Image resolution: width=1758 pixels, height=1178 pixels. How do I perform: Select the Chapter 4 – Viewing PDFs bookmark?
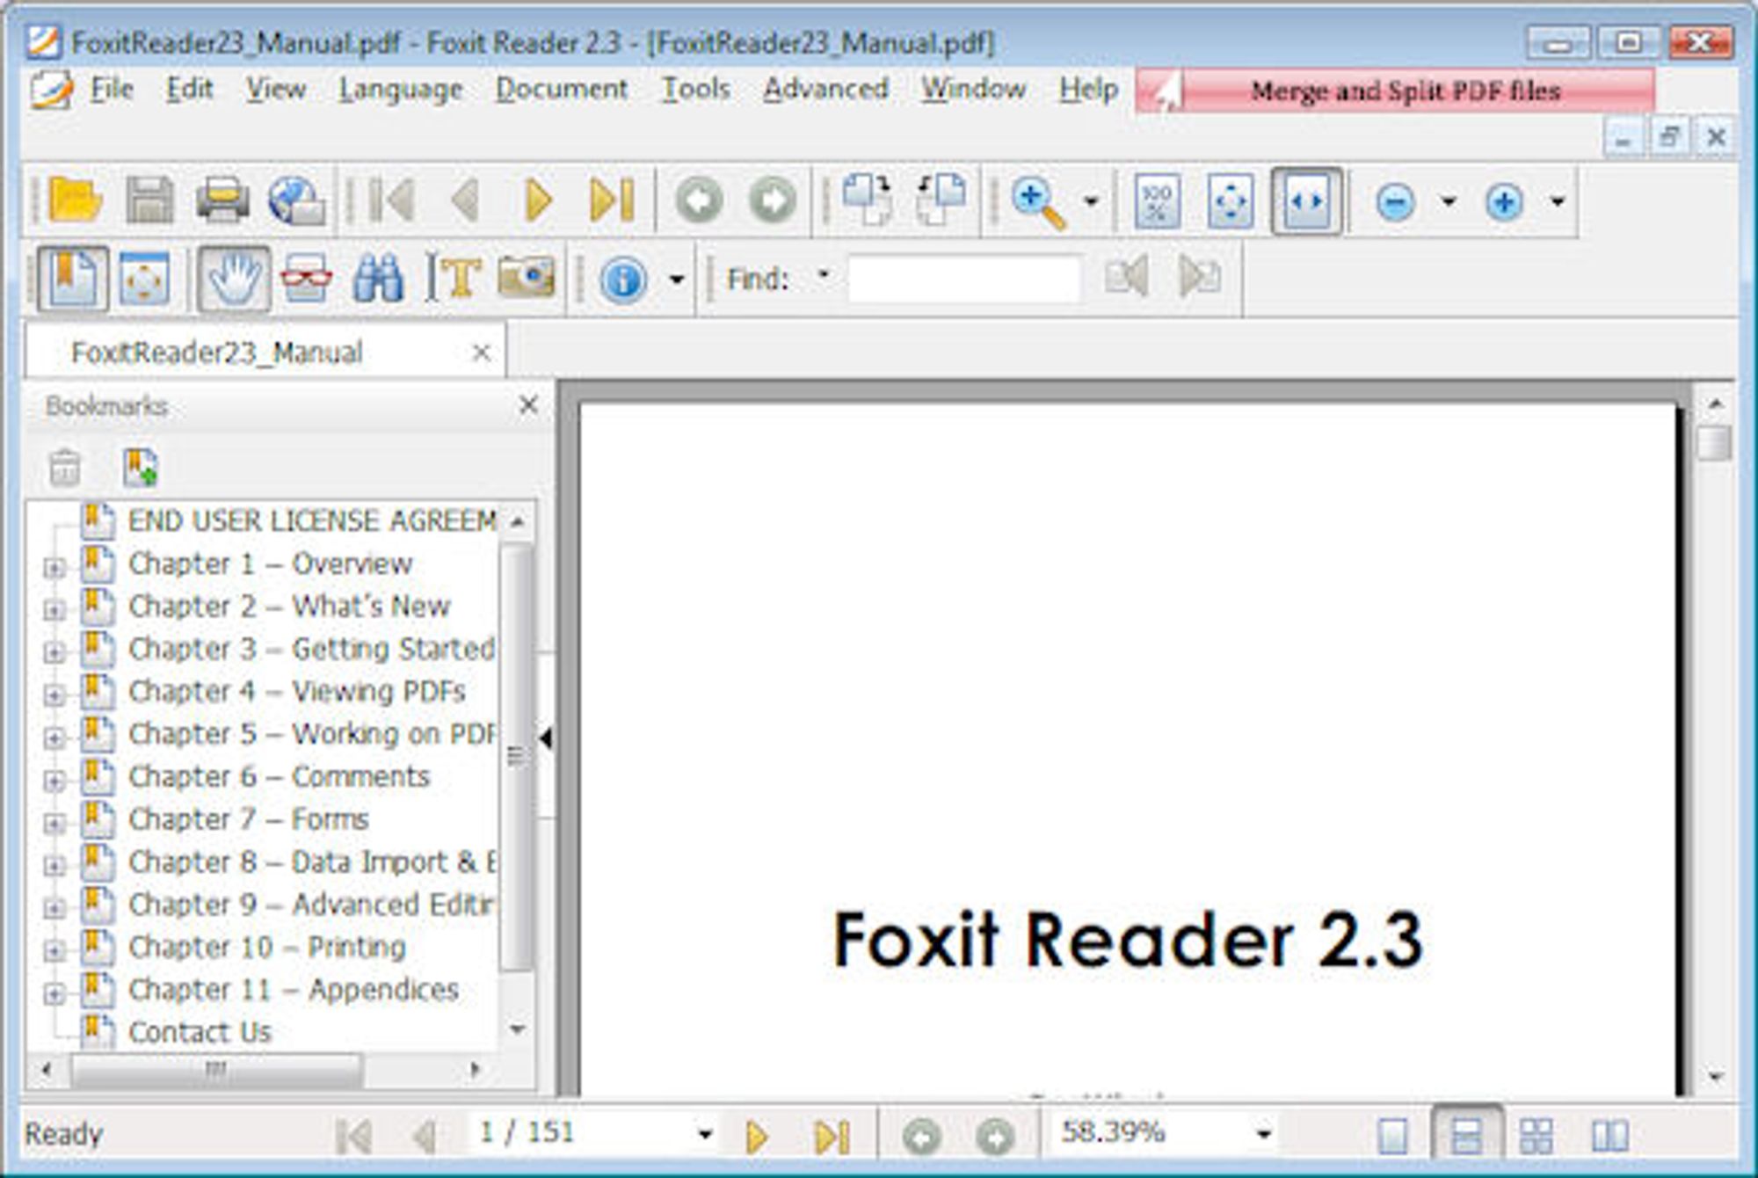(x=296, y=691)
